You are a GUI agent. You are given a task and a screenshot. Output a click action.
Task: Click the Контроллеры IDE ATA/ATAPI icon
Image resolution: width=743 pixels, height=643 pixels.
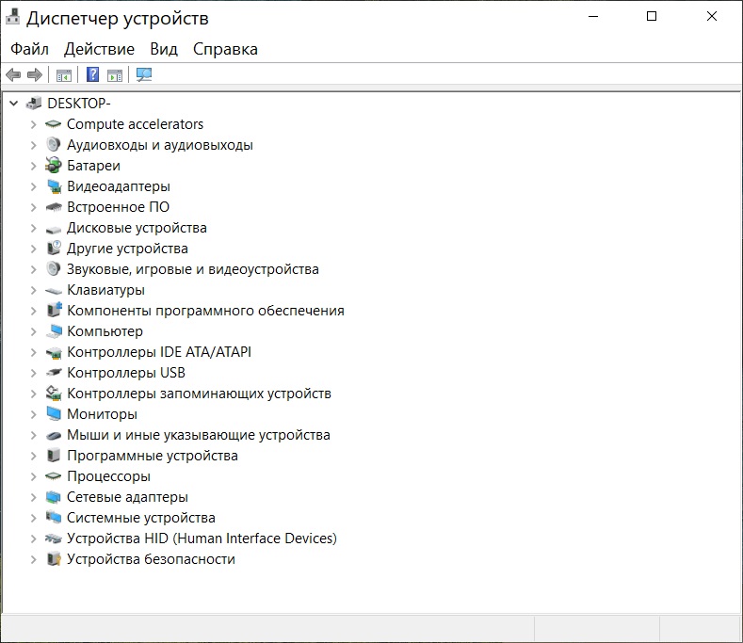(54, 352)
